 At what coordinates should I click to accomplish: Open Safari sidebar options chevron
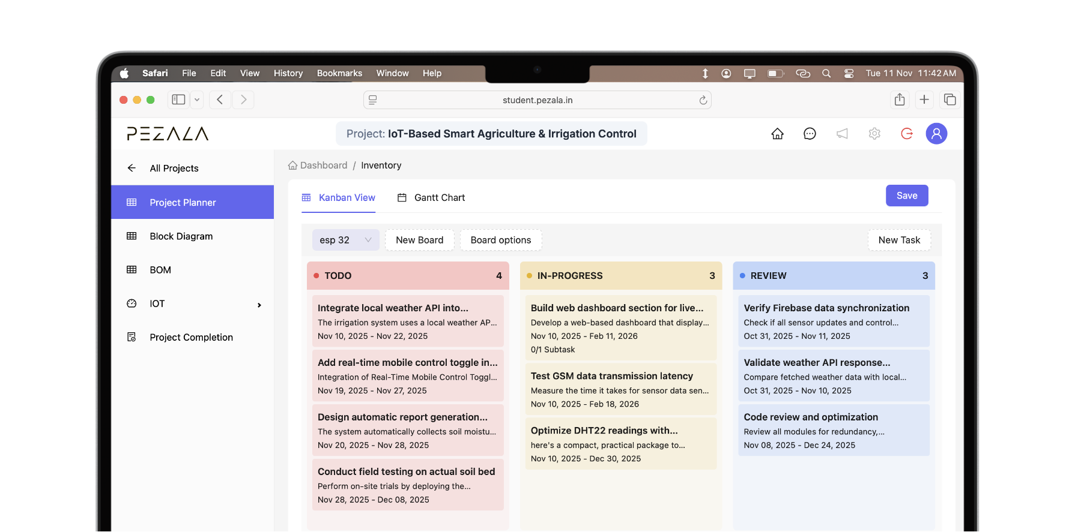pyautogui.click(x=197, y=100)
